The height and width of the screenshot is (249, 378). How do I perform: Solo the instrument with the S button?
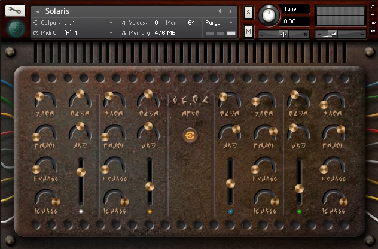[x=248, y=13]
